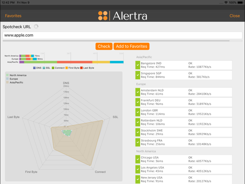
Task: Click 'Rate: 20127Kb/s' for New Jersey
Action: (200, 181)
